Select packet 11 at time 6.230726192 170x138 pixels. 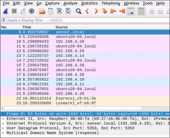pos(85,46)
